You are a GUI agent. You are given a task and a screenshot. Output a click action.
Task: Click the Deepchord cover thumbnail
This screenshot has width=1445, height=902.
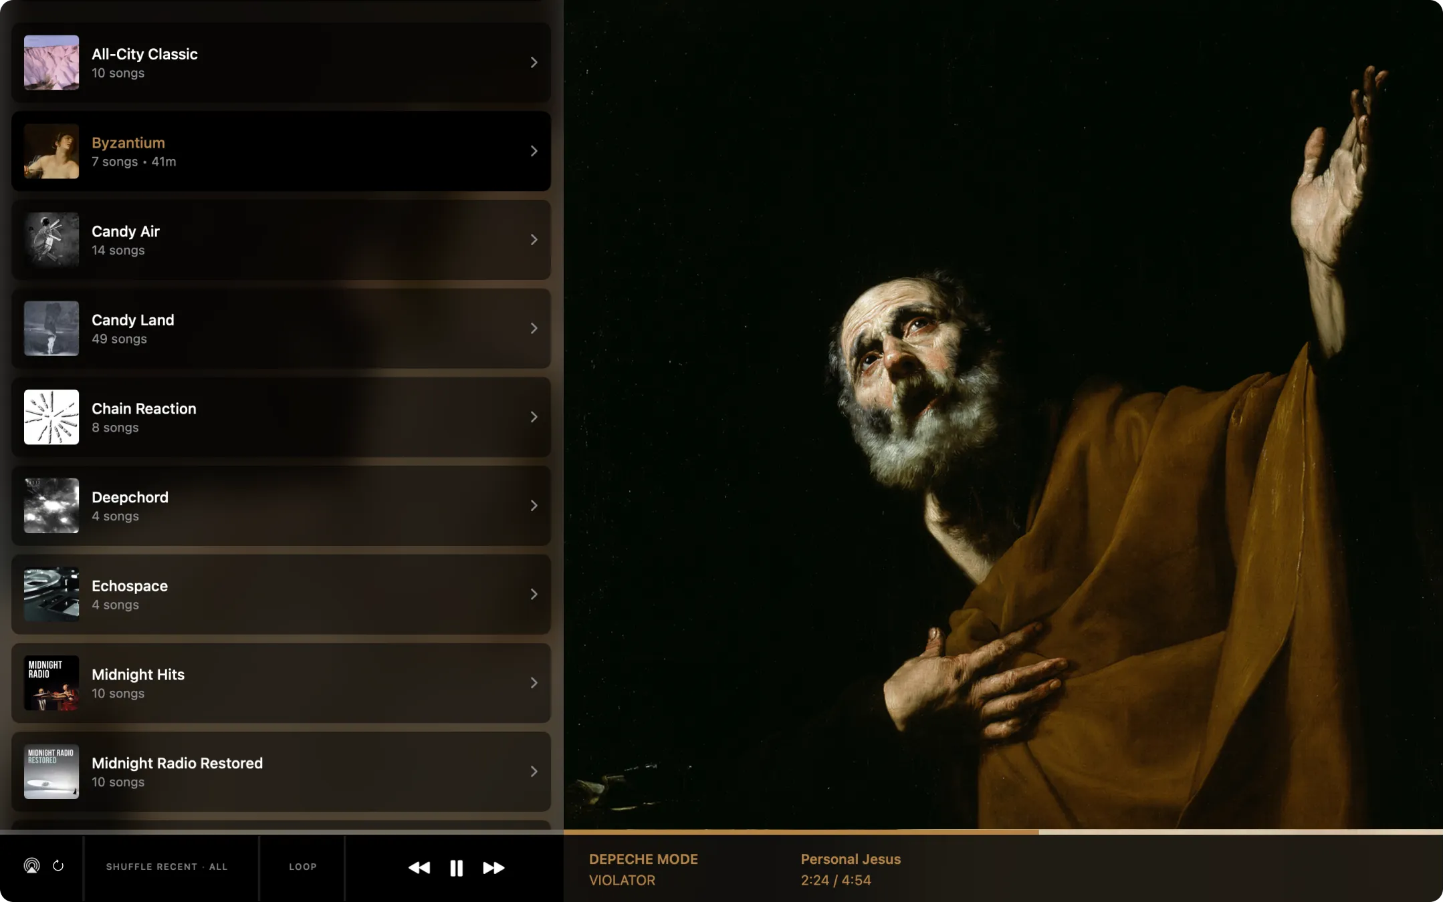[x=51, y=505]
